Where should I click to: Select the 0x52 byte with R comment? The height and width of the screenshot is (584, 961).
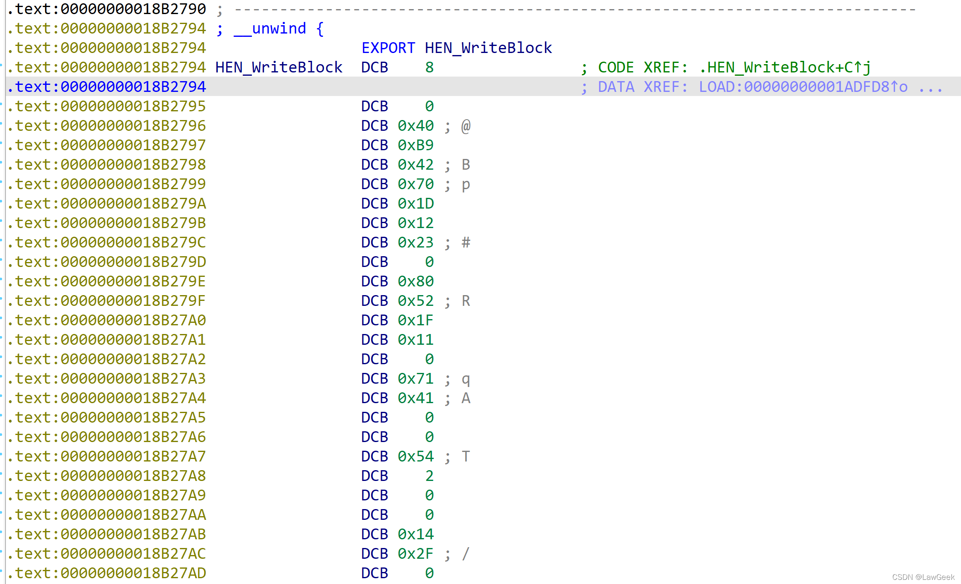(415, 301)
